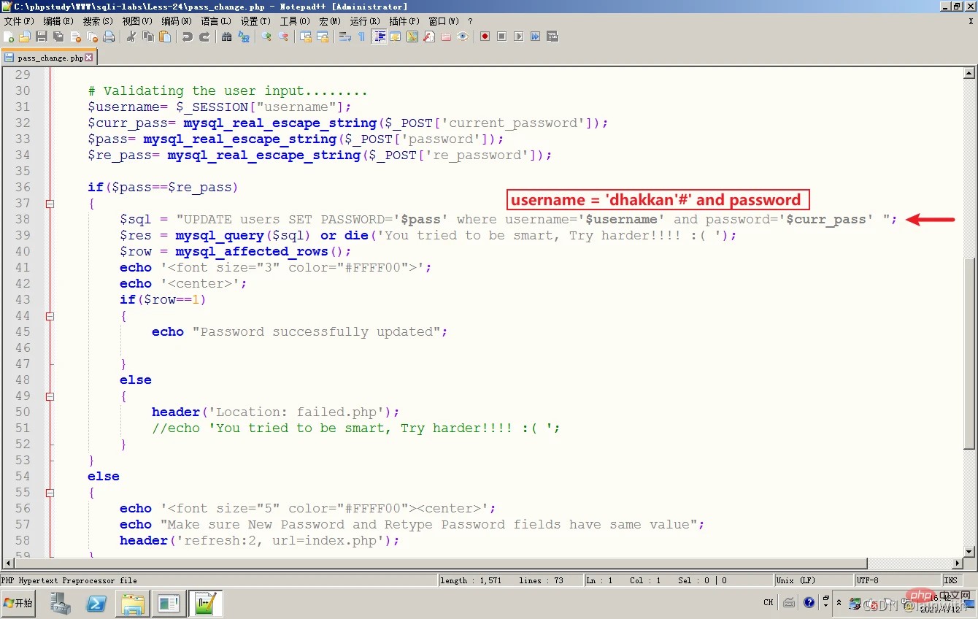
Task: Collapse the else block at line 55
Action: (50, 493)
